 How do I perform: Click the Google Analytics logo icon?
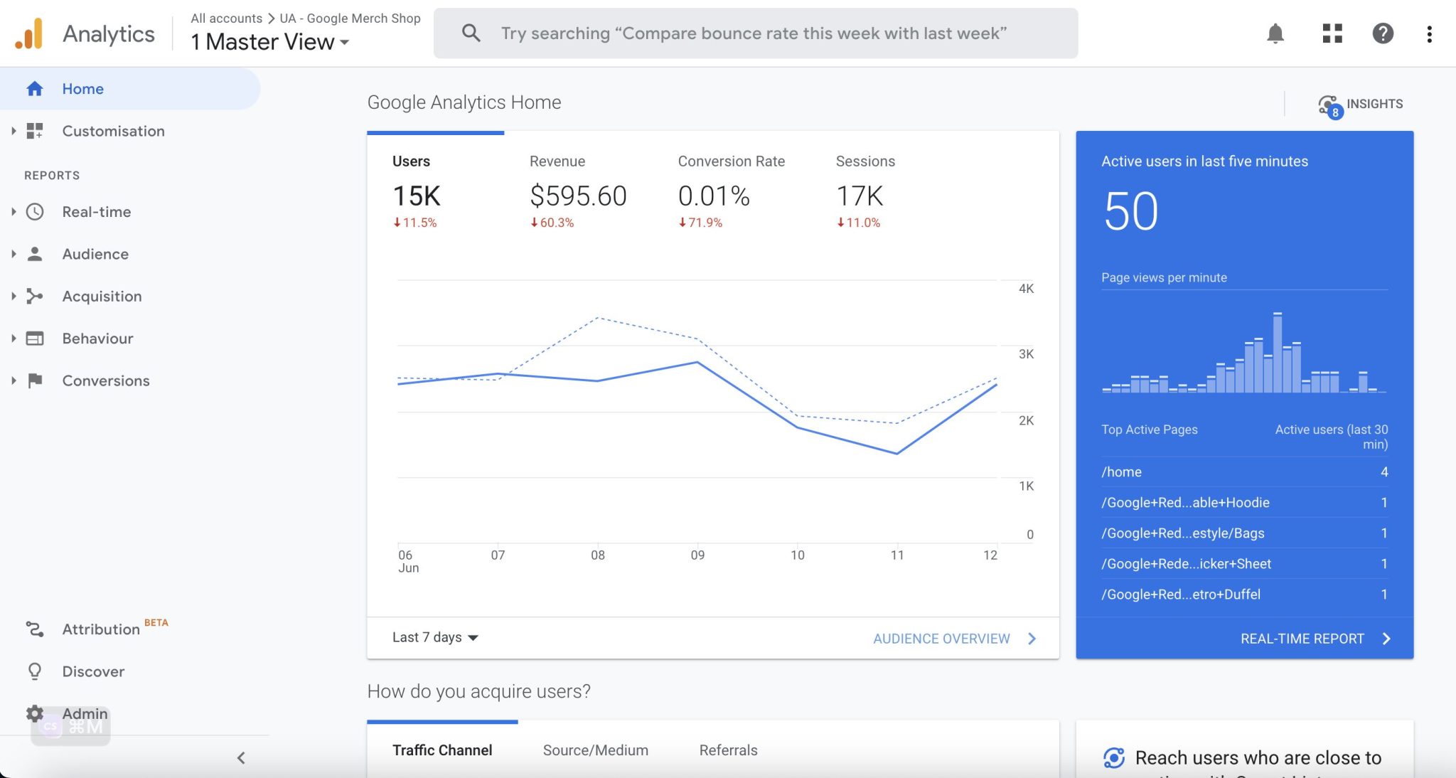pyautogui.click(x=29, y=33)
